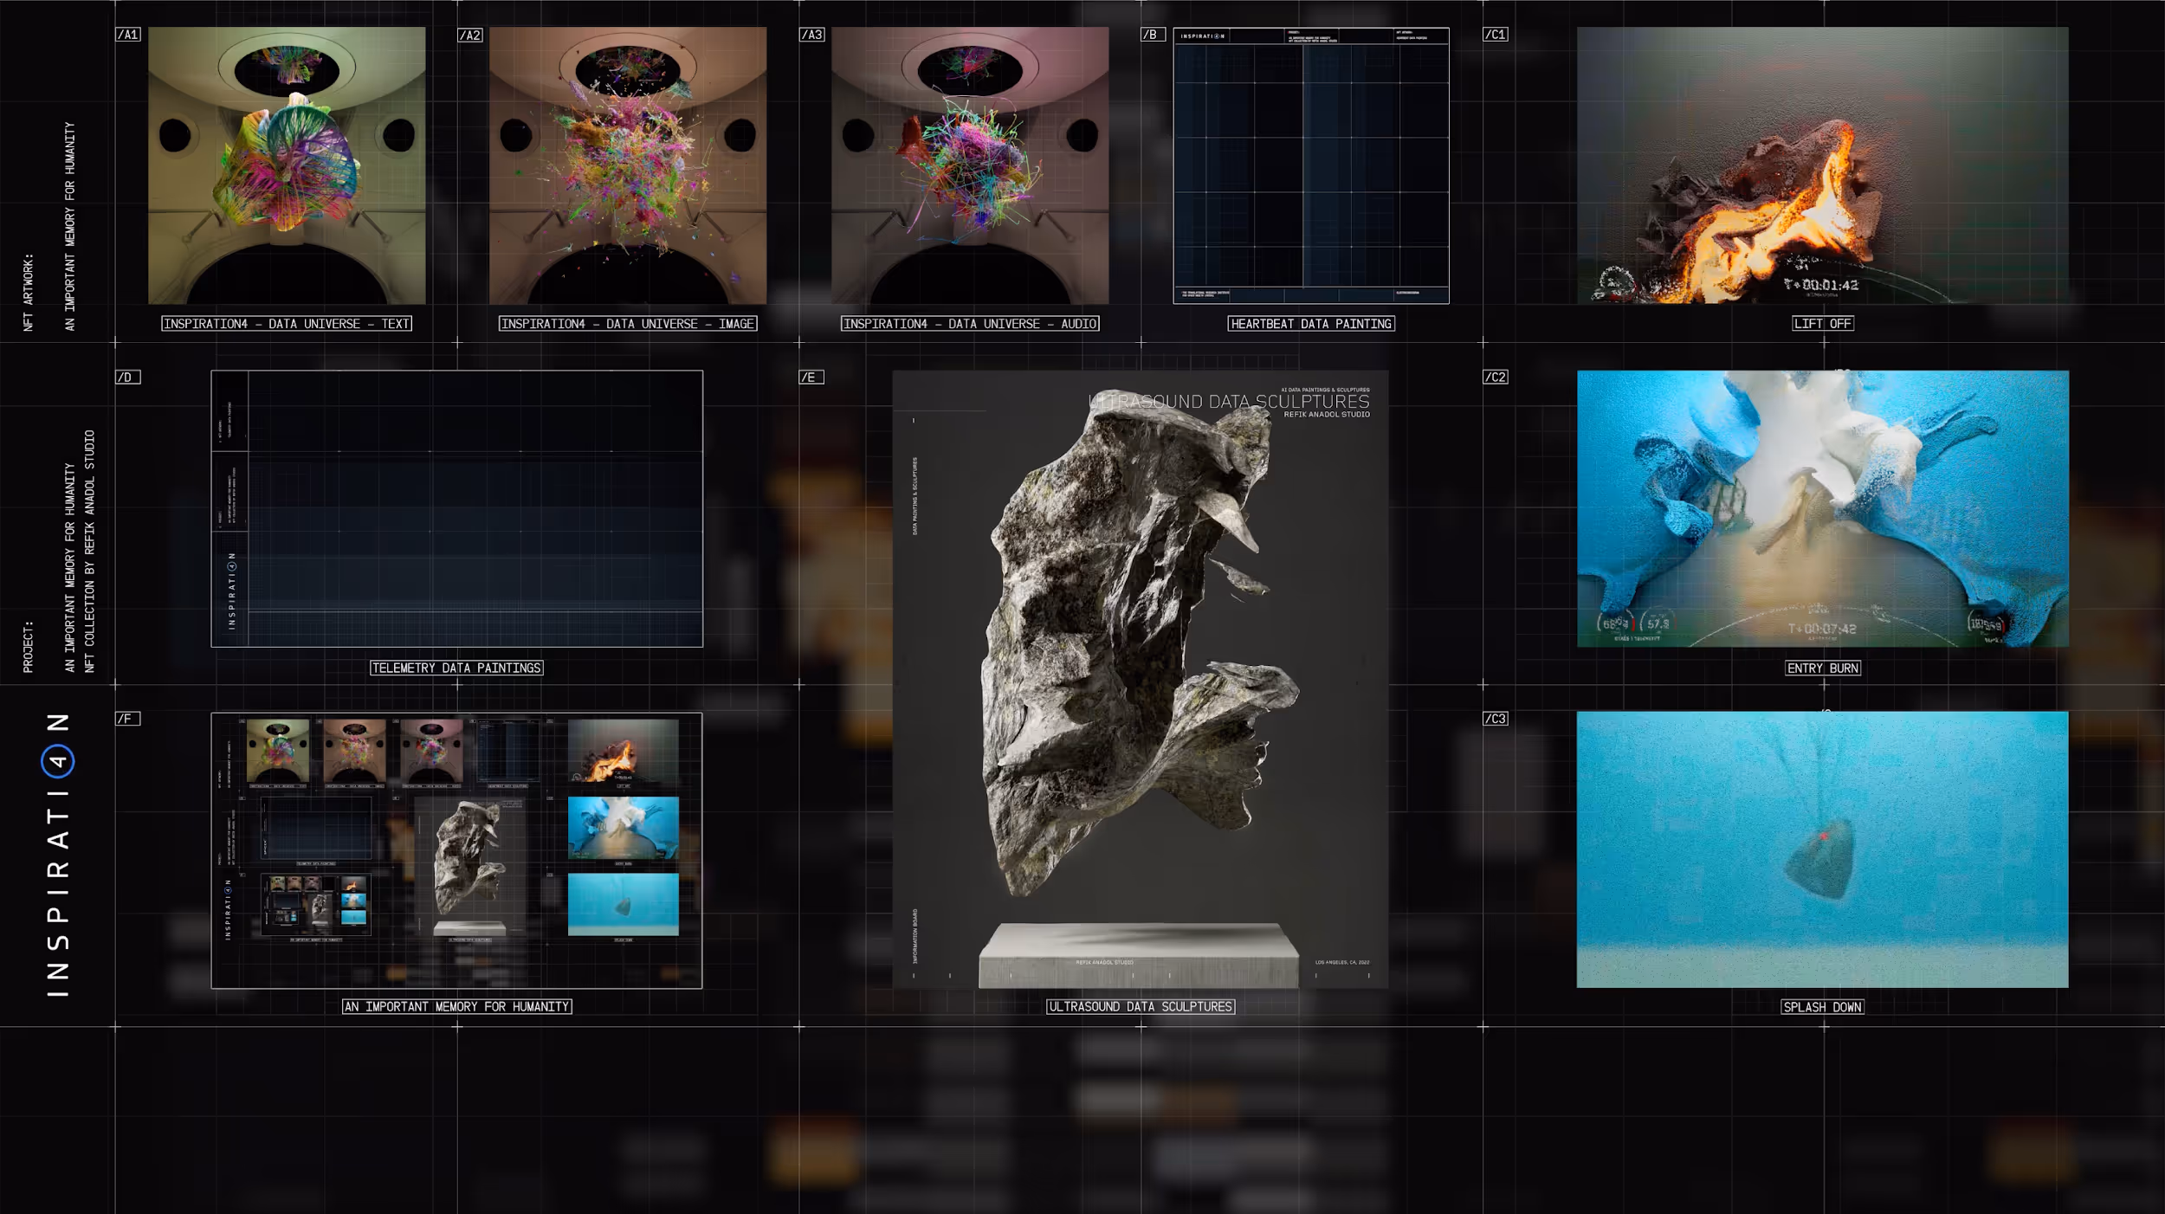Viewport: 2165px width, 1214px height.
Task: Open the collection overview board thumbnail
Action: (456, 850)
